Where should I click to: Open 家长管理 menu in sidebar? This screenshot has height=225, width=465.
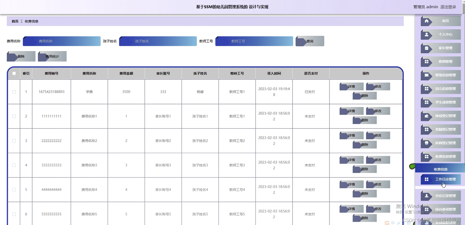pyautogui.click(x=441, y=48)
